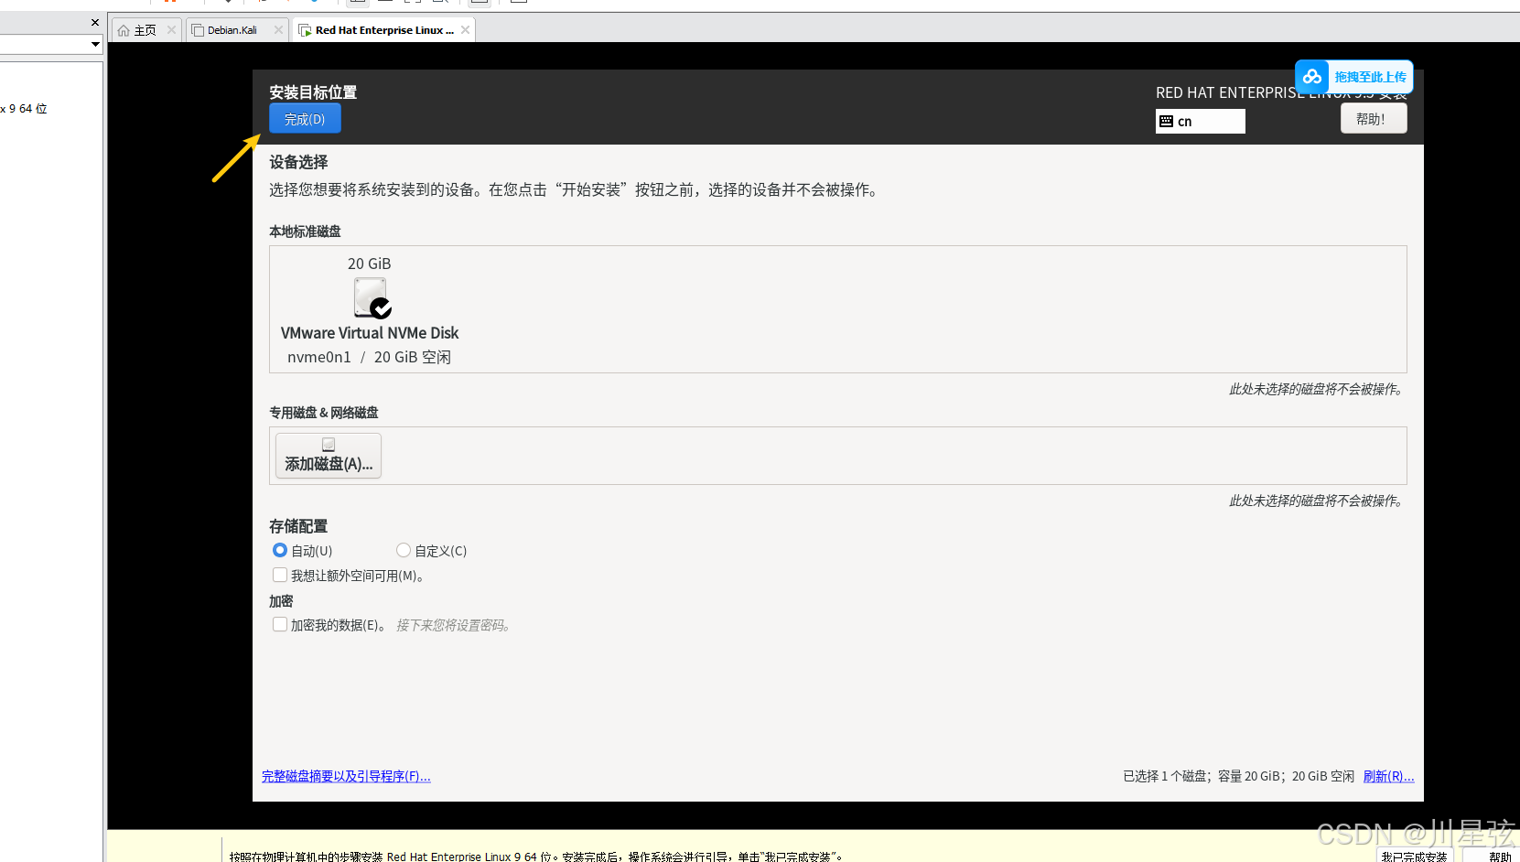The image size is (1520, 862).
Task: Click the 刷新(R)... refresh link
Action: [1388, 776]
